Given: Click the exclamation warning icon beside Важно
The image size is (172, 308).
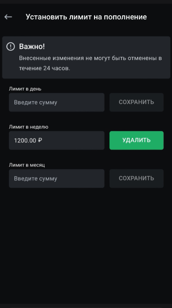Looking at the screenshot, I should click(x=10, y=47).
